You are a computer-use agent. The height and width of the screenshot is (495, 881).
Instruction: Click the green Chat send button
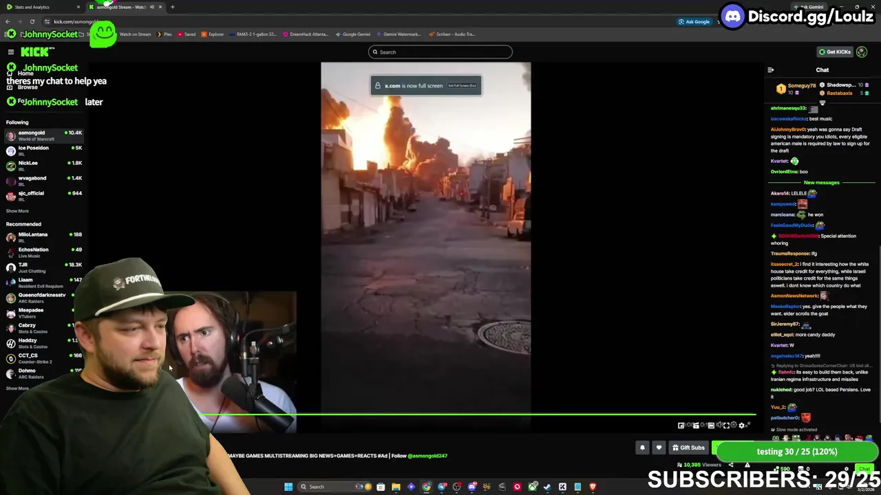click(864, 470)
